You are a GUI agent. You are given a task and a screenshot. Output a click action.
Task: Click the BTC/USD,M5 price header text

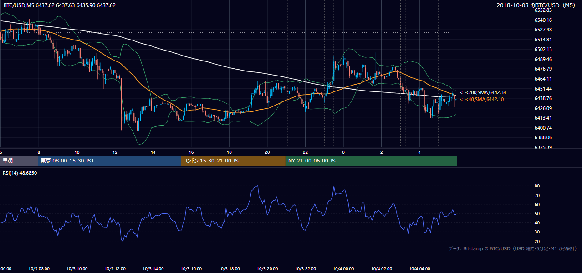click(x=59, y=5)
